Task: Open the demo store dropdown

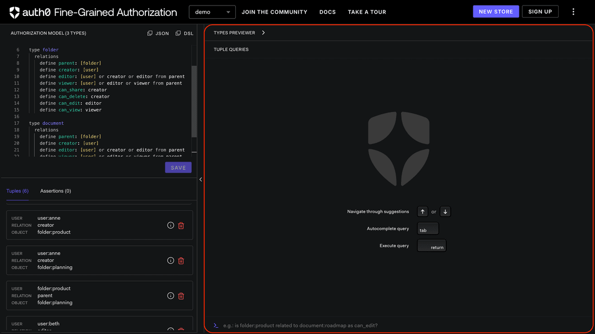Action: point(212,12)
